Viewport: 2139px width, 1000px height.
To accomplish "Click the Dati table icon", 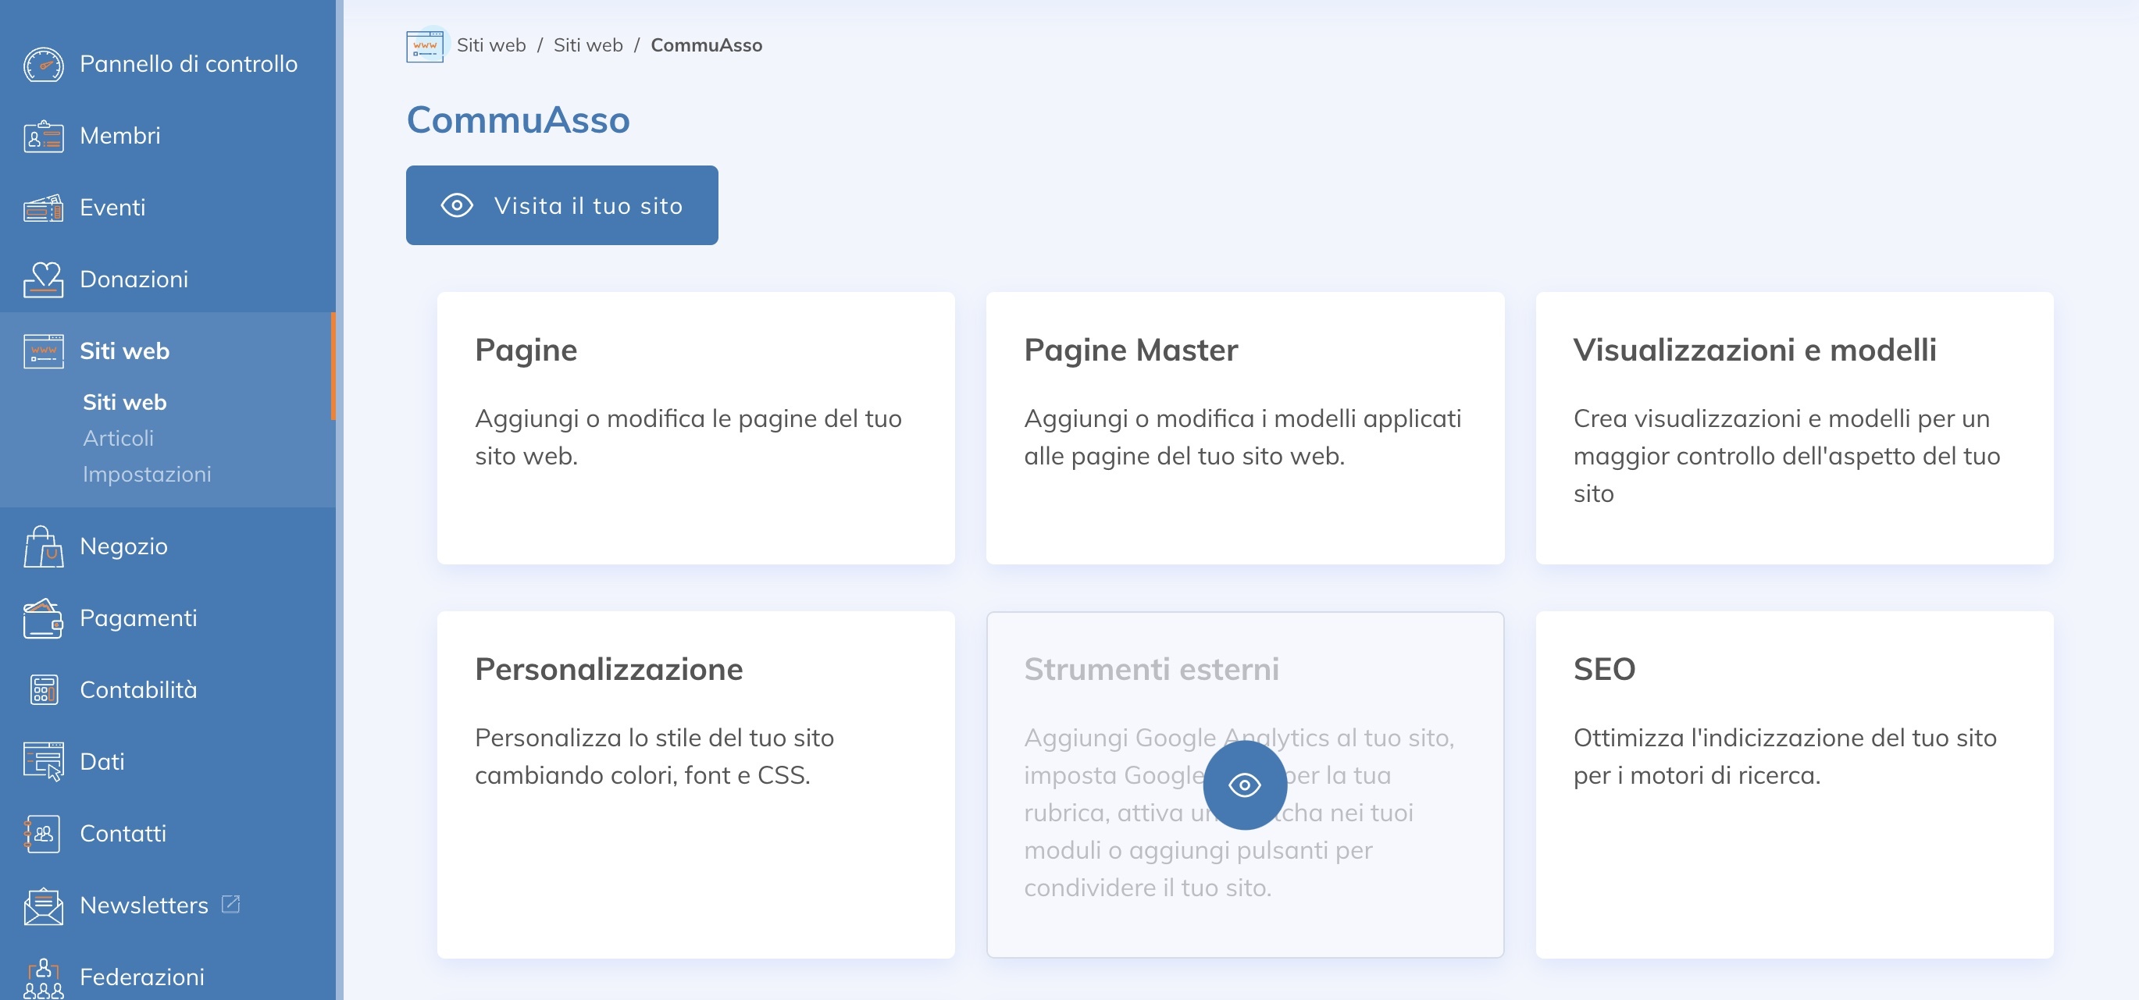I will [x=43, y=762].
